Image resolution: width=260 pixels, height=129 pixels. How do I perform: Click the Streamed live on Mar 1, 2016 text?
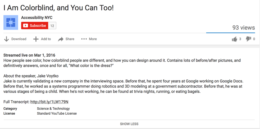[29, 55]
